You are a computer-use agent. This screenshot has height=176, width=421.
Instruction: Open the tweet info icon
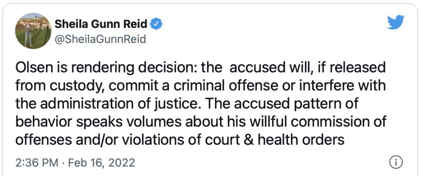coord(396,162)
